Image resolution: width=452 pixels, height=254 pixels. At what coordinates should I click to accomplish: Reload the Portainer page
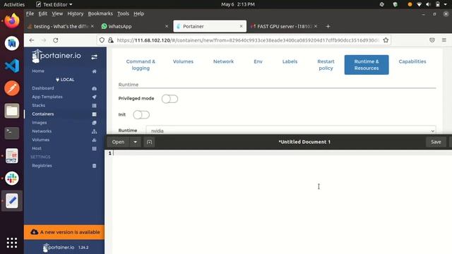56,40
